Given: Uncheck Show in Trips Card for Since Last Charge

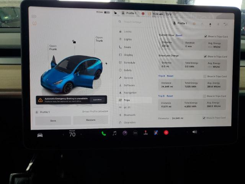Looking at the screenshot, I should tap(205, 56).
